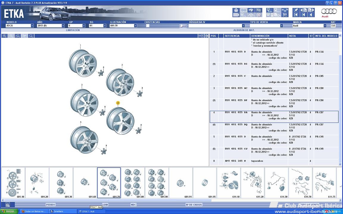Click the yellow position 4 marker in illustration
343x214 pixels.
tap(118, 103)
